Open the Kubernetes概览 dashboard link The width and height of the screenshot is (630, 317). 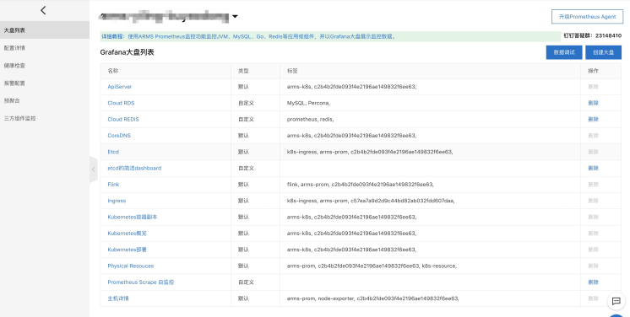click(128, 234)
